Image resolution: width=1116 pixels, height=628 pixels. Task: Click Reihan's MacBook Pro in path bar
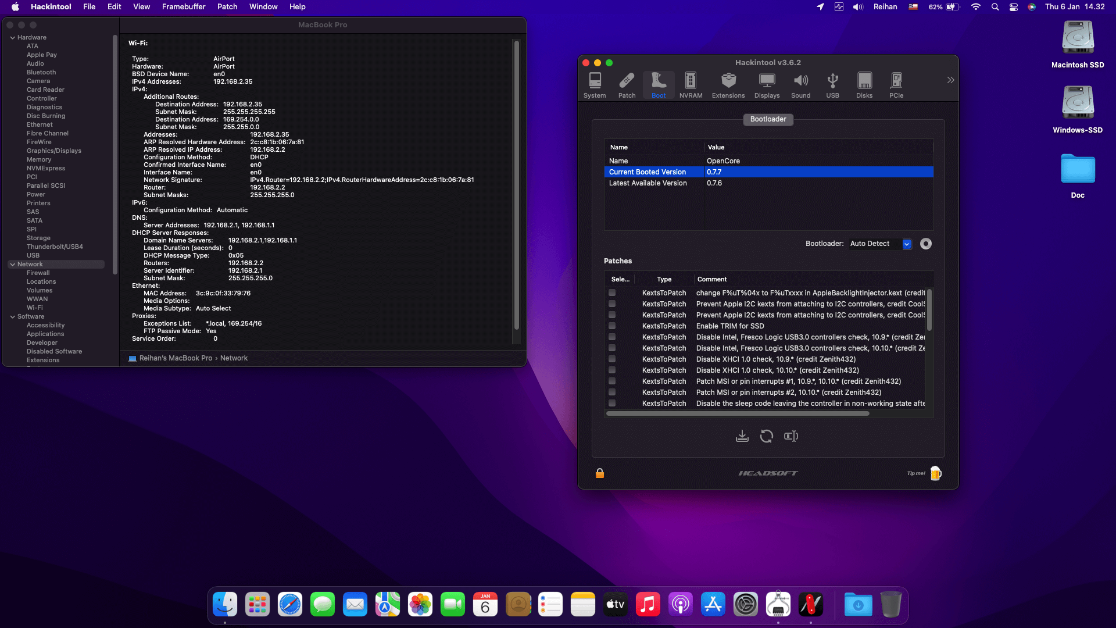click(176, 358)
